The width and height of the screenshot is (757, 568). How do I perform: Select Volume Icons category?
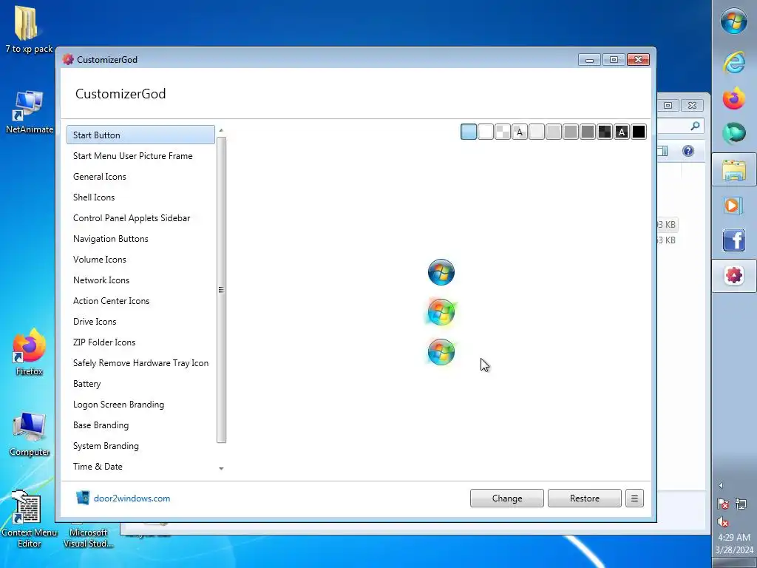pyautogui.click(x=100, y=260)
